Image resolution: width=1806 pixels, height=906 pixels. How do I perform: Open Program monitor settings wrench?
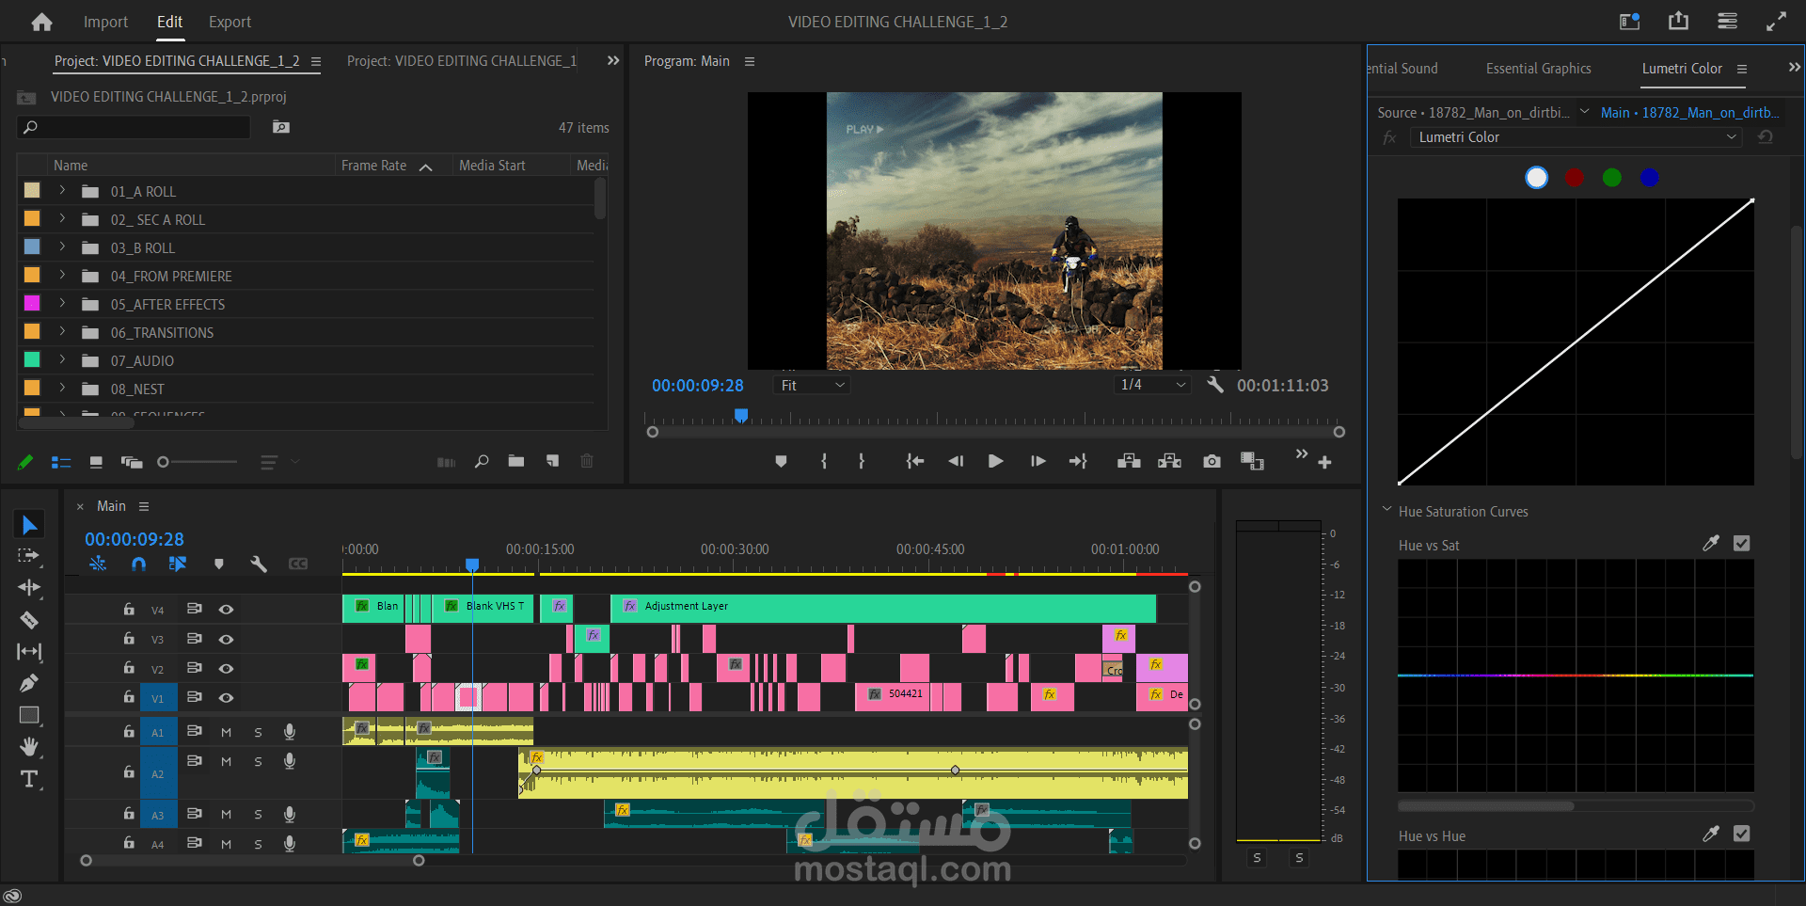pyautogui.click(x=1215, y=385)
